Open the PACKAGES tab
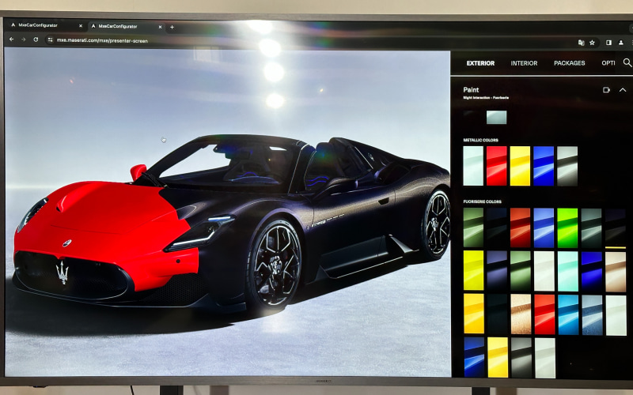The width and height of the screenshot is (633, 395). (x=569, y=63)
